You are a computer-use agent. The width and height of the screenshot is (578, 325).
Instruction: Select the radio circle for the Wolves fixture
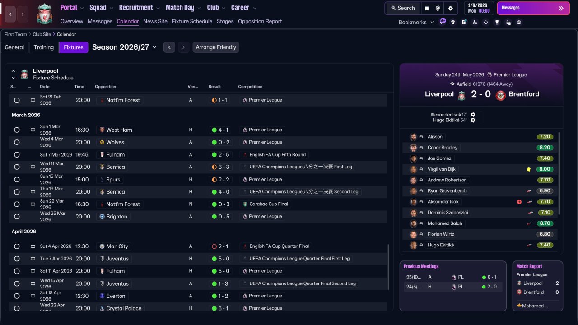17,142
